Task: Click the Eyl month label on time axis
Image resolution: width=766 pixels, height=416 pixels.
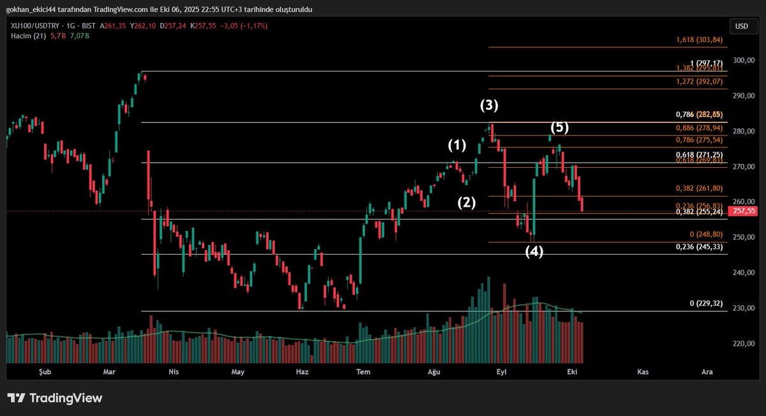Action: (502, 371)
